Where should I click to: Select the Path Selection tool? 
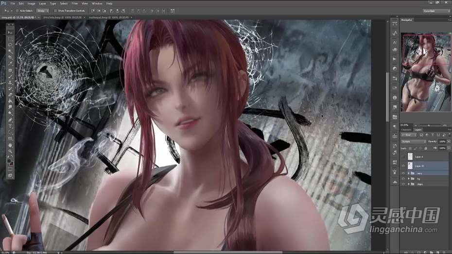[10, 132]
